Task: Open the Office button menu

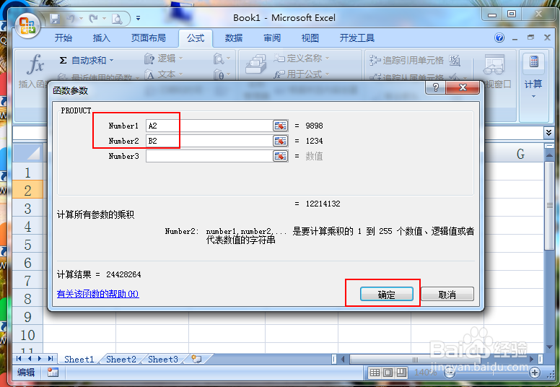Action: pos(27,25)
